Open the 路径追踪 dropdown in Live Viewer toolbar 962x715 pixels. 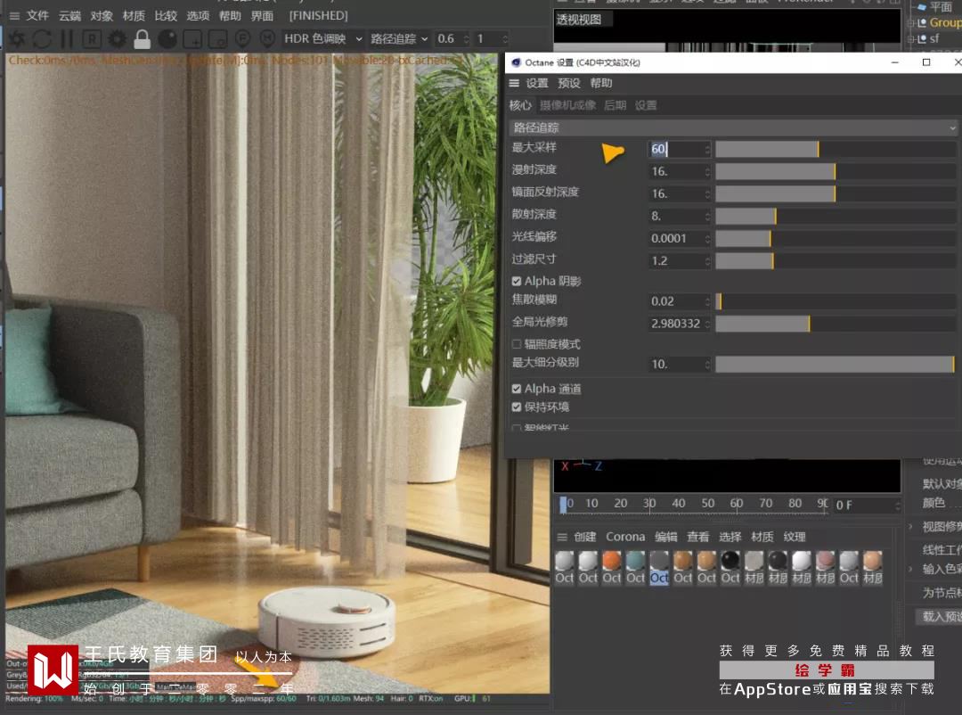pyautogui.click(x=399, y=38)
